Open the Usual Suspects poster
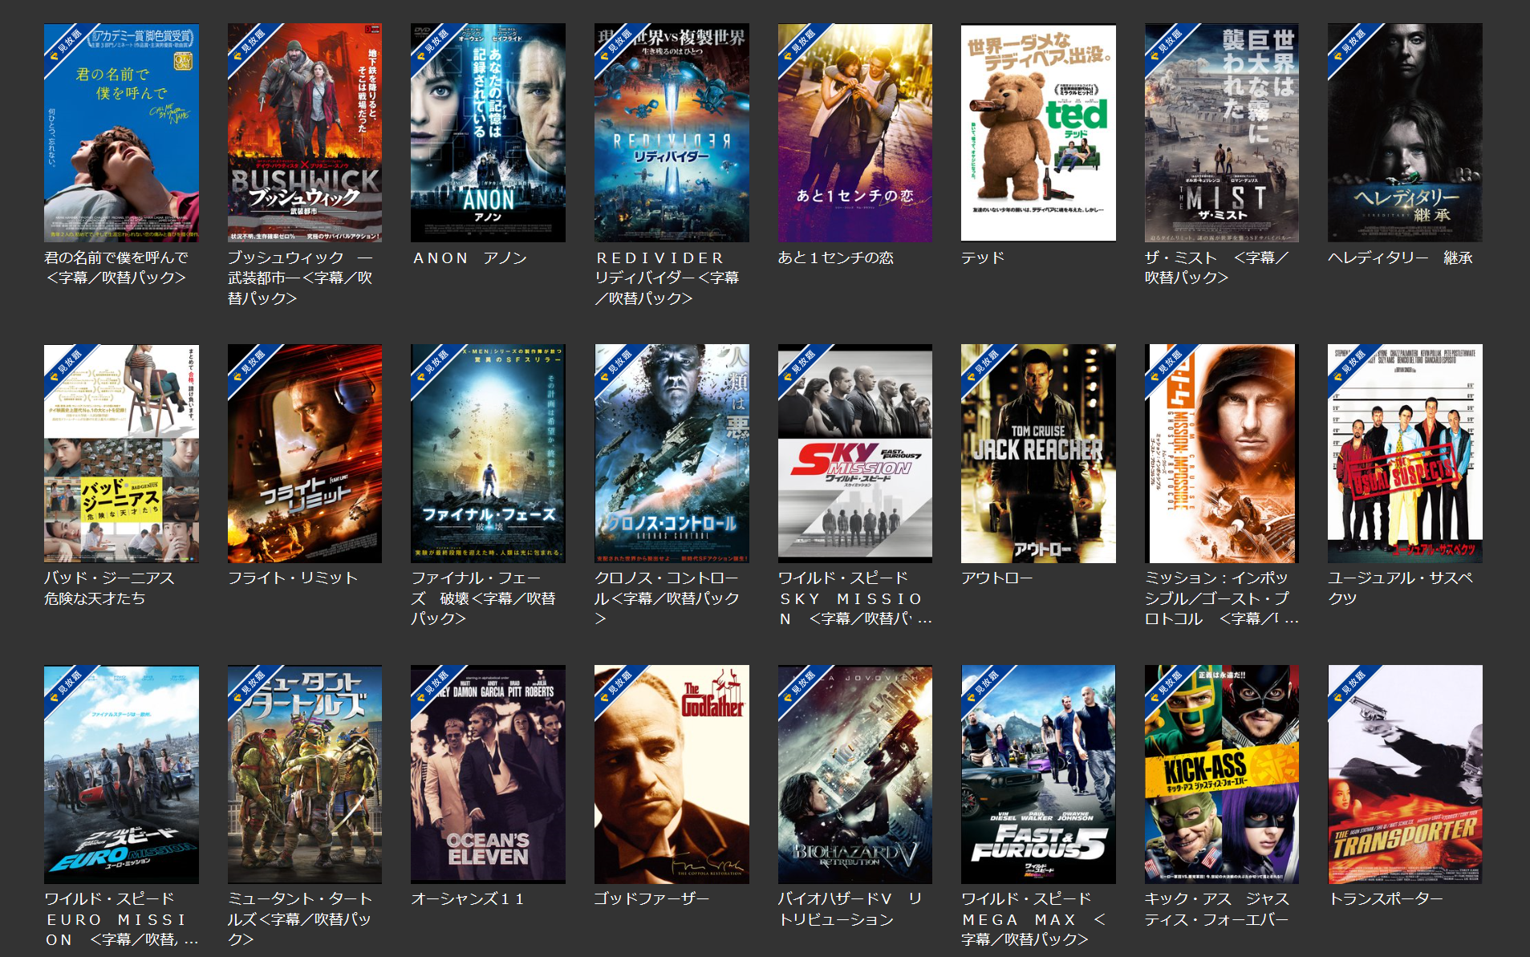This screenshot has height=957, width=1530. pos(1405,453)
